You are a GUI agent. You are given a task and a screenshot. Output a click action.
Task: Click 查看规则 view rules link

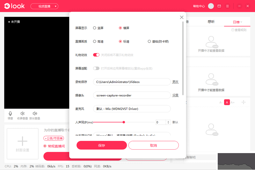pos(239,30)
